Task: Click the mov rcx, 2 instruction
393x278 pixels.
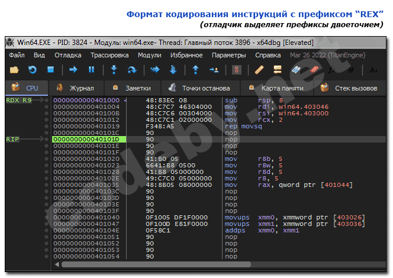Action: coord(254,119)
